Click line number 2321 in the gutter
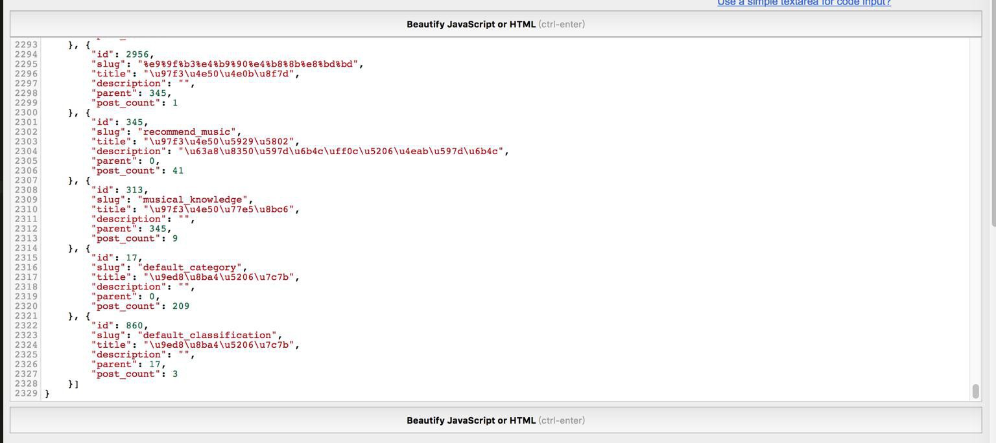Viewport: 996px width, 443px height. coord(26,316)
